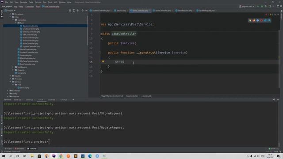This screenshot has height=159, width=283.
Task: Click the locate file target icon in Project panel
Action: (70, 11)
